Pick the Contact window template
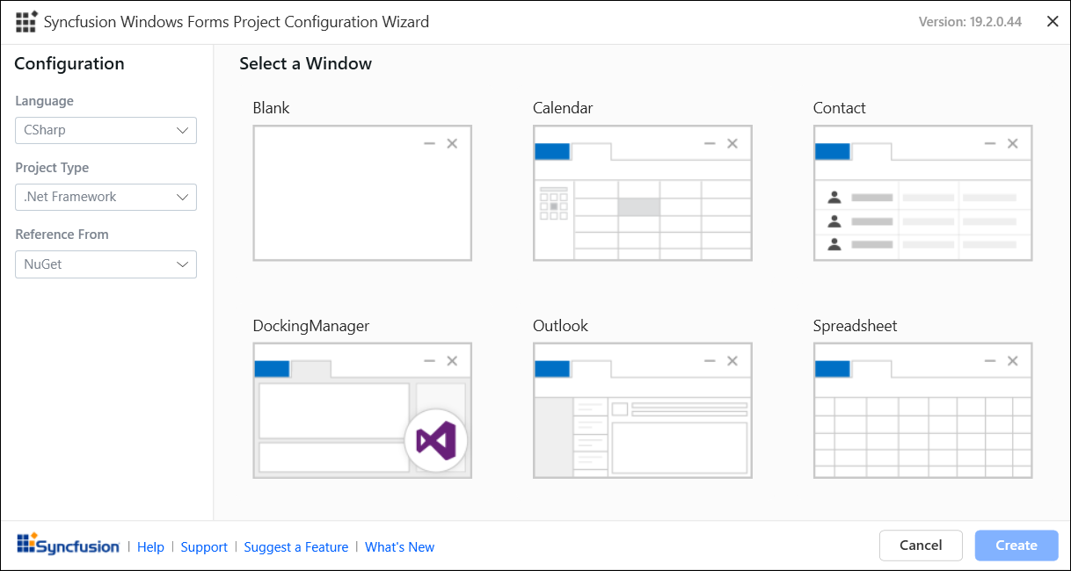Viewport: 1071px width, 571px height. click(922, 193)
